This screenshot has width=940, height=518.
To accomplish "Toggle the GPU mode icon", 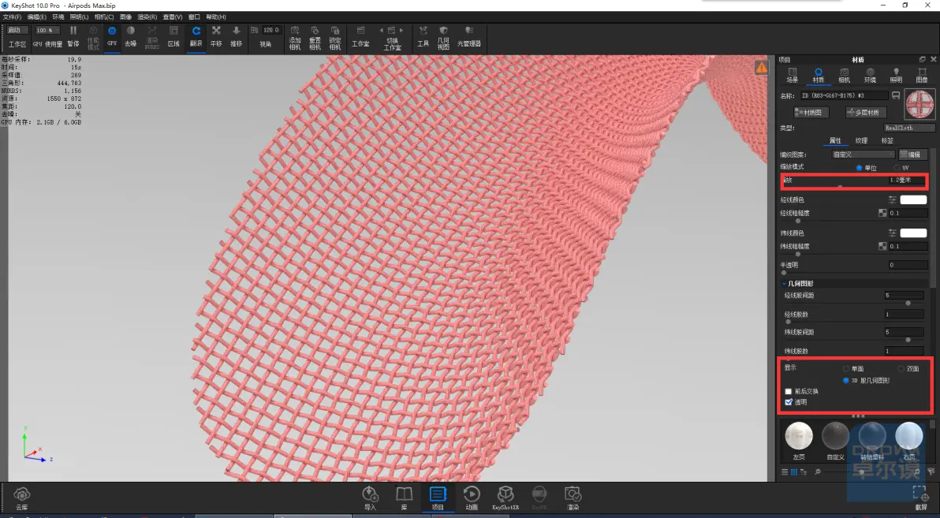I will pyautogui.click(x=111, y=36).
